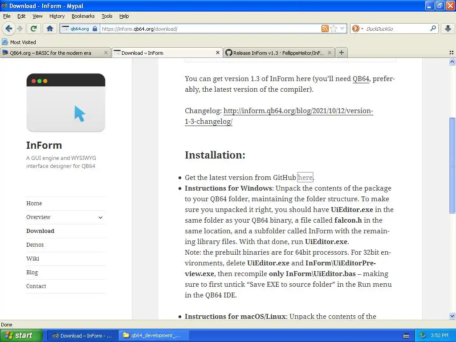The width and height of the screenshot is (456, 342).
Task: Reload the page with the refresh icon
Action: click(33, 28)
